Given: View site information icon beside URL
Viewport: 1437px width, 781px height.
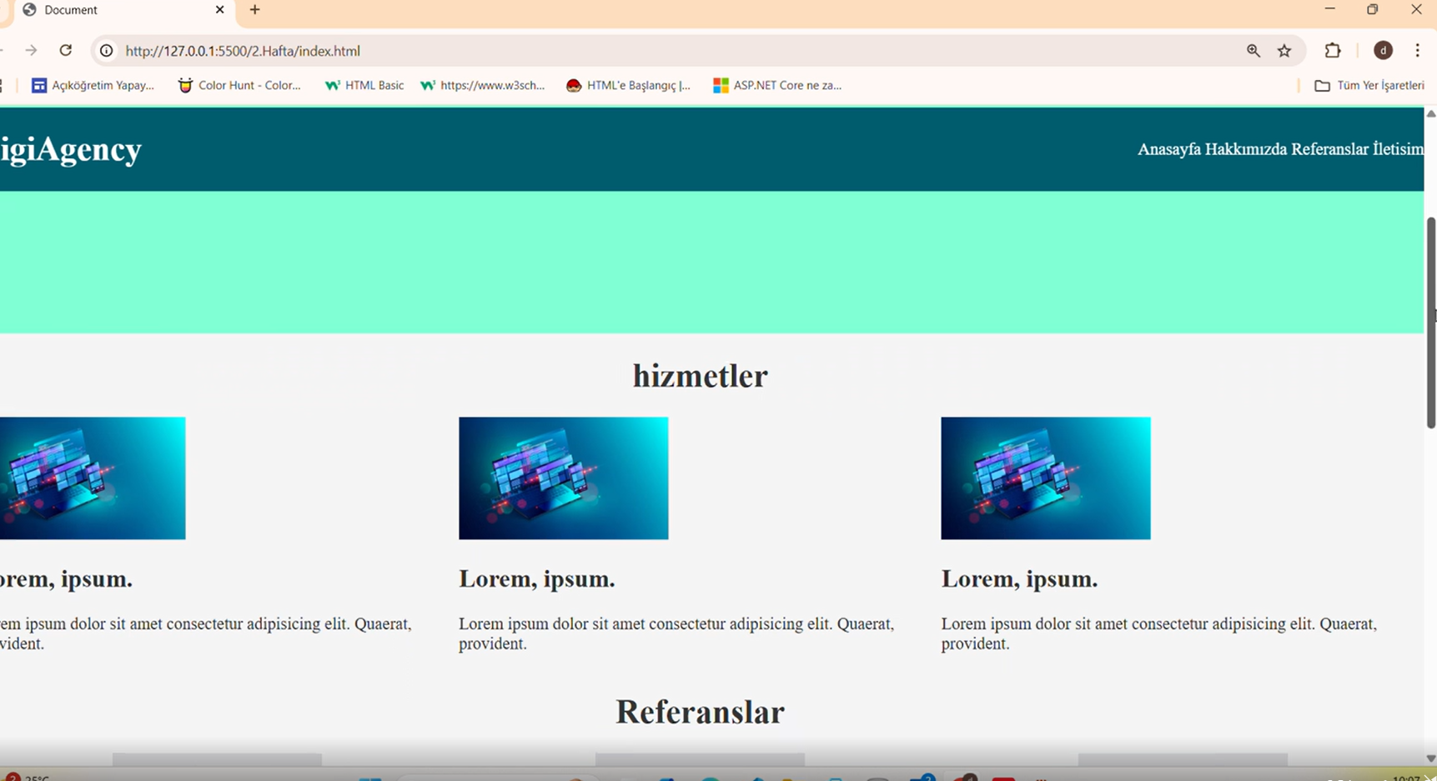Looking at the screenshot, I should [107, 51].
